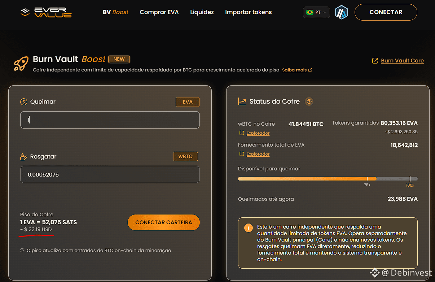Click the ~$ 2,693,250.85 value
435x282 pixels.
401,132
